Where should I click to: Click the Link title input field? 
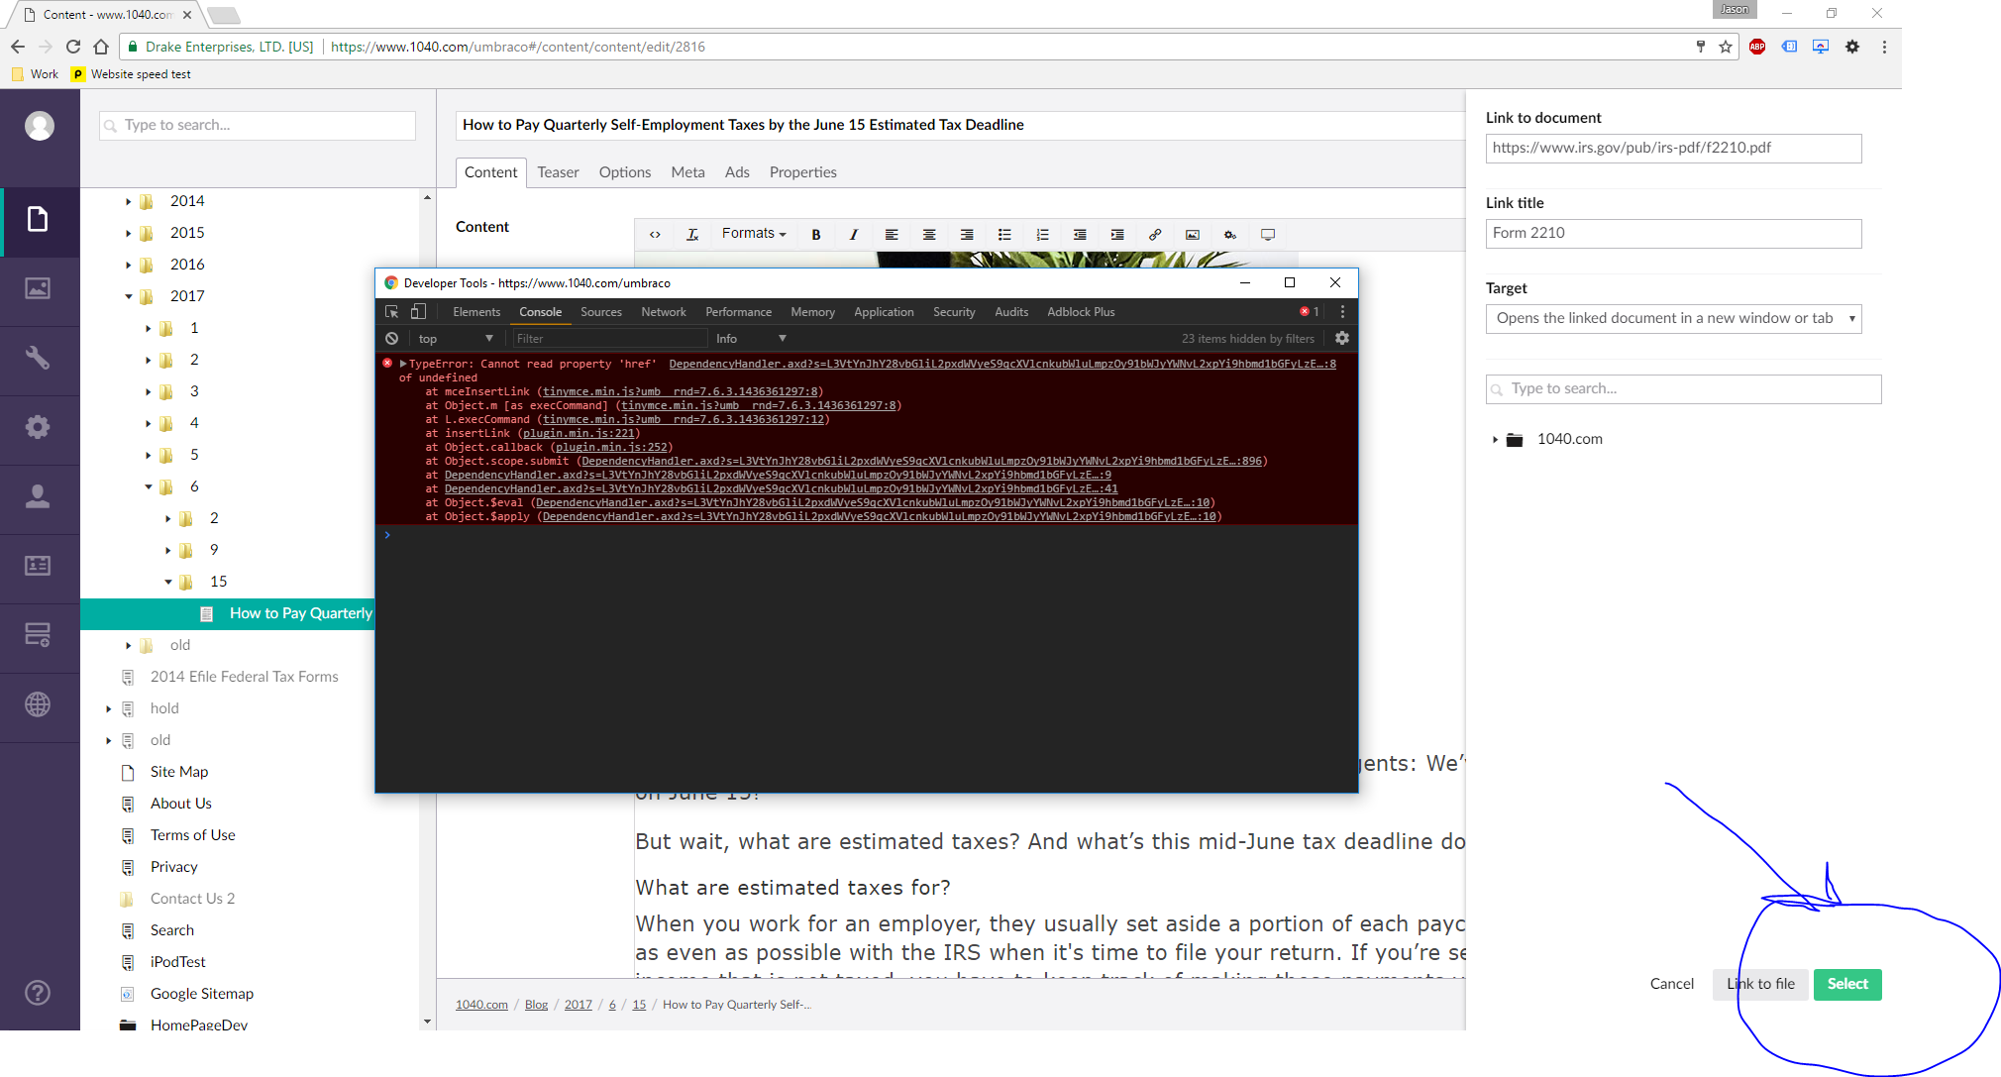1673,233
